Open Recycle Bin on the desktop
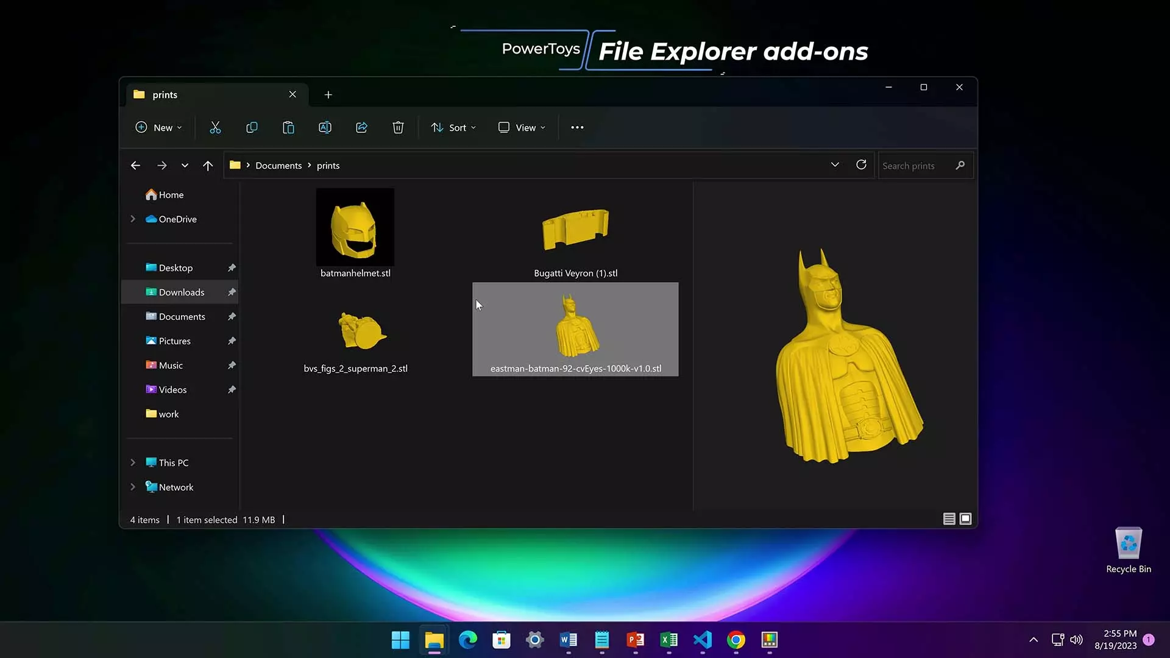Viewport: 1170px width, 658px height. pos(1129,550)
